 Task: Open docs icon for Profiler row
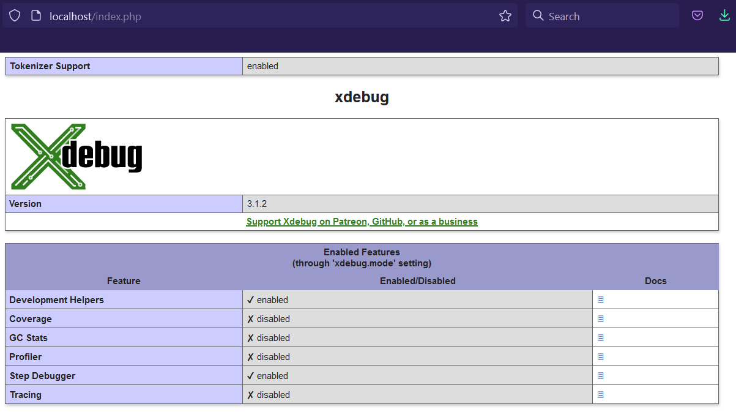coord(601,357)
